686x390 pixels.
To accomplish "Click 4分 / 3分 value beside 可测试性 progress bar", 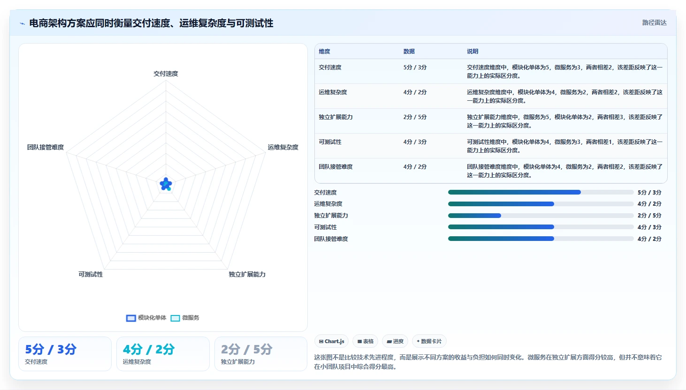I will pyautogui.click(x=649, y=227).
